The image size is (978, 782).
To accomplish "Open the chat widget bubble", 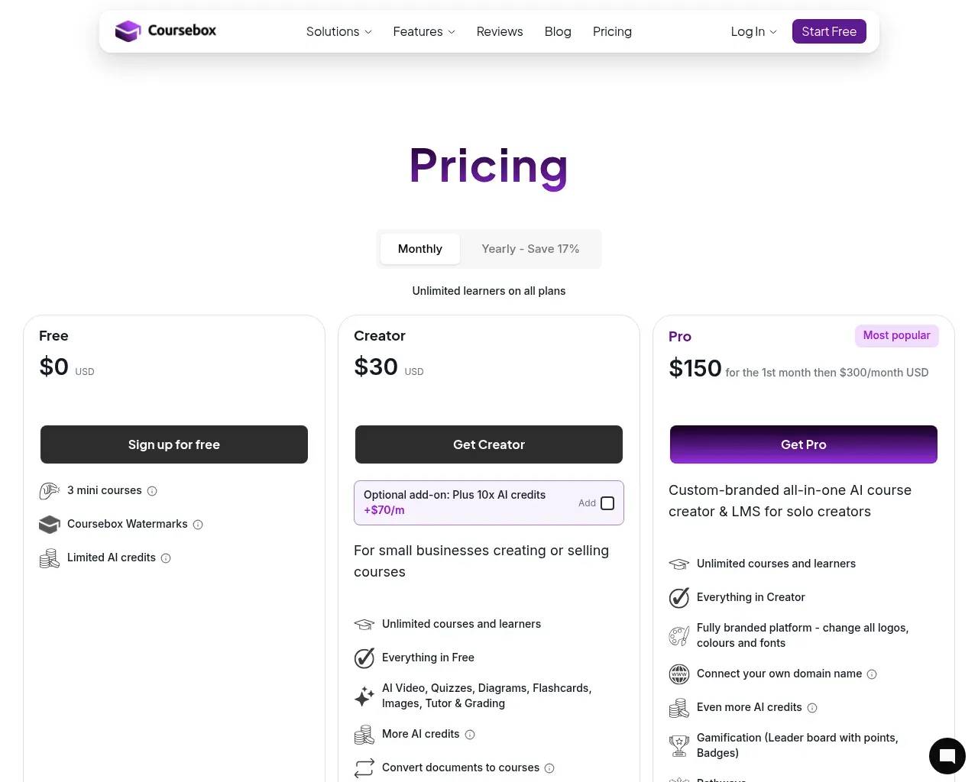I will (947, 756).
